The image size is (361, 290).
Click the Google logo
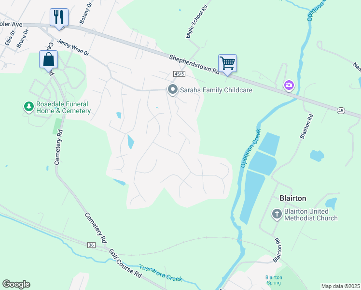[16, 284]
